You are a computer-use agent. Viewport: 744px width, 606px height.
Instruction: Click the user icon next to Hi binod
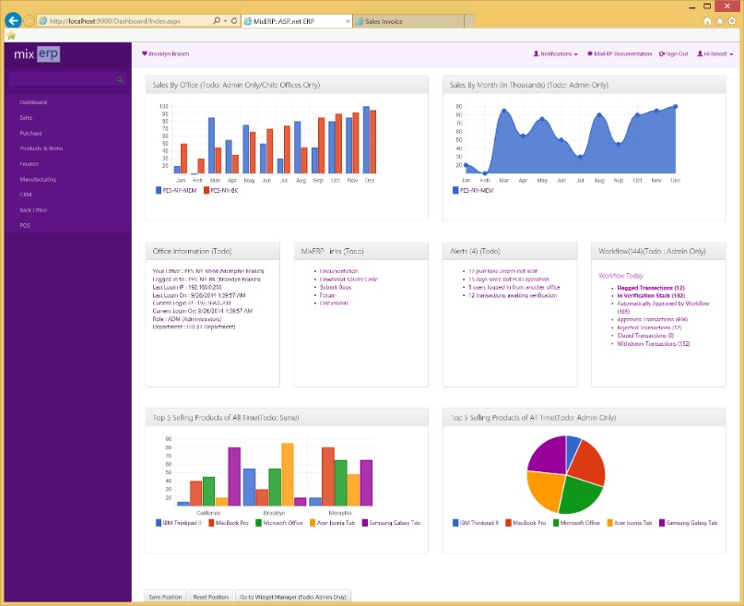(700, 53)
